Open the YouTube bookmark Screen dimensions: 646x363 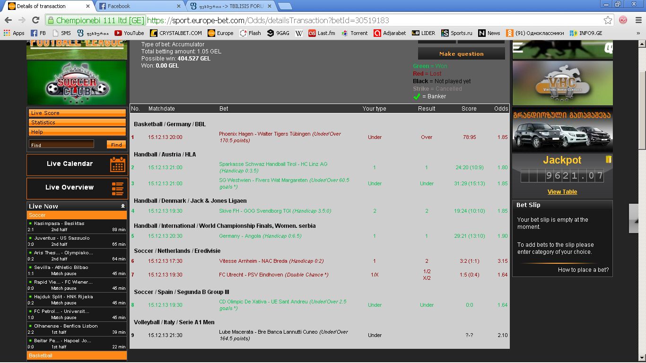point(129,33)
